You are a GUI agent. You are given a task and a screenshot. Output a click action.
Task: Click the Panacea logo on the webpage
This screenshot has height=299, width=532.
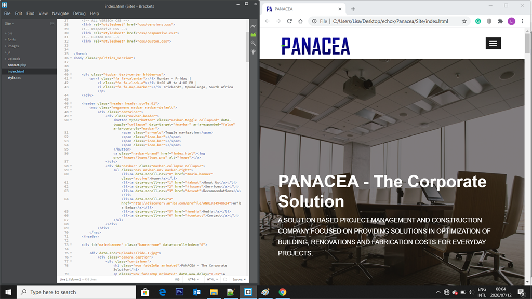coord(315,46)
